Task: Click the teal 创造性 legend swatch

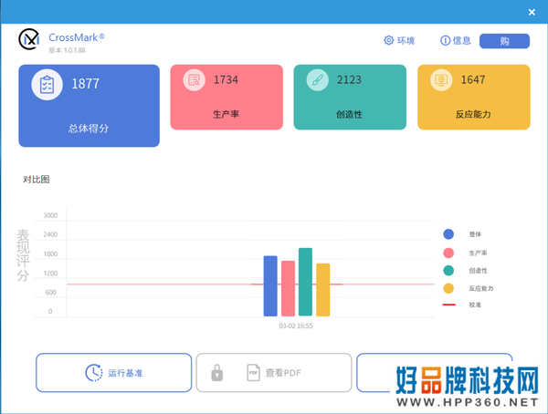Action: click(448, 271)
